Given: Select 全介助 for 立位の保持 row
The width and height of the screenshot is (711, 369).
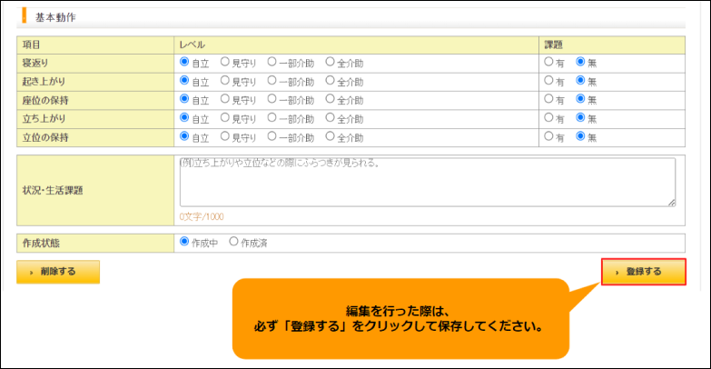Looking at the screenshot, I should pos(331,136).
